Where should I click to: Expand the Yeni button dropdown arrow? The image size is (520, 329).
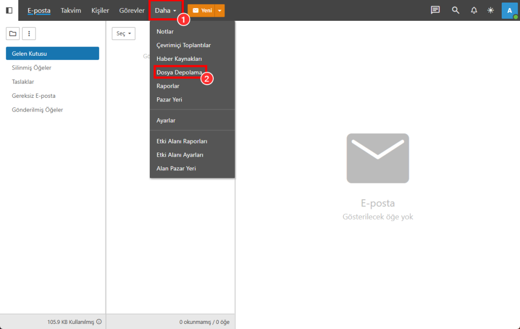click(219, 11)
